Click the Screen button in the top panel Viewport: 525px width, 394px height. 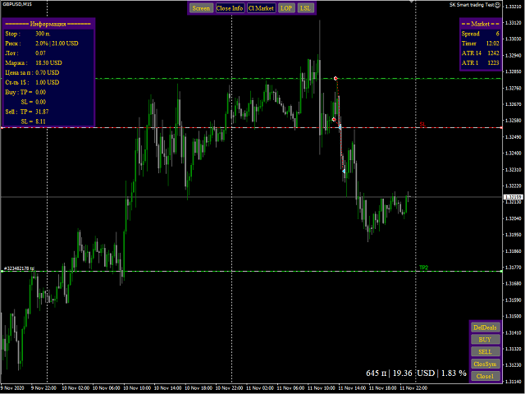(x=201, y=8)
